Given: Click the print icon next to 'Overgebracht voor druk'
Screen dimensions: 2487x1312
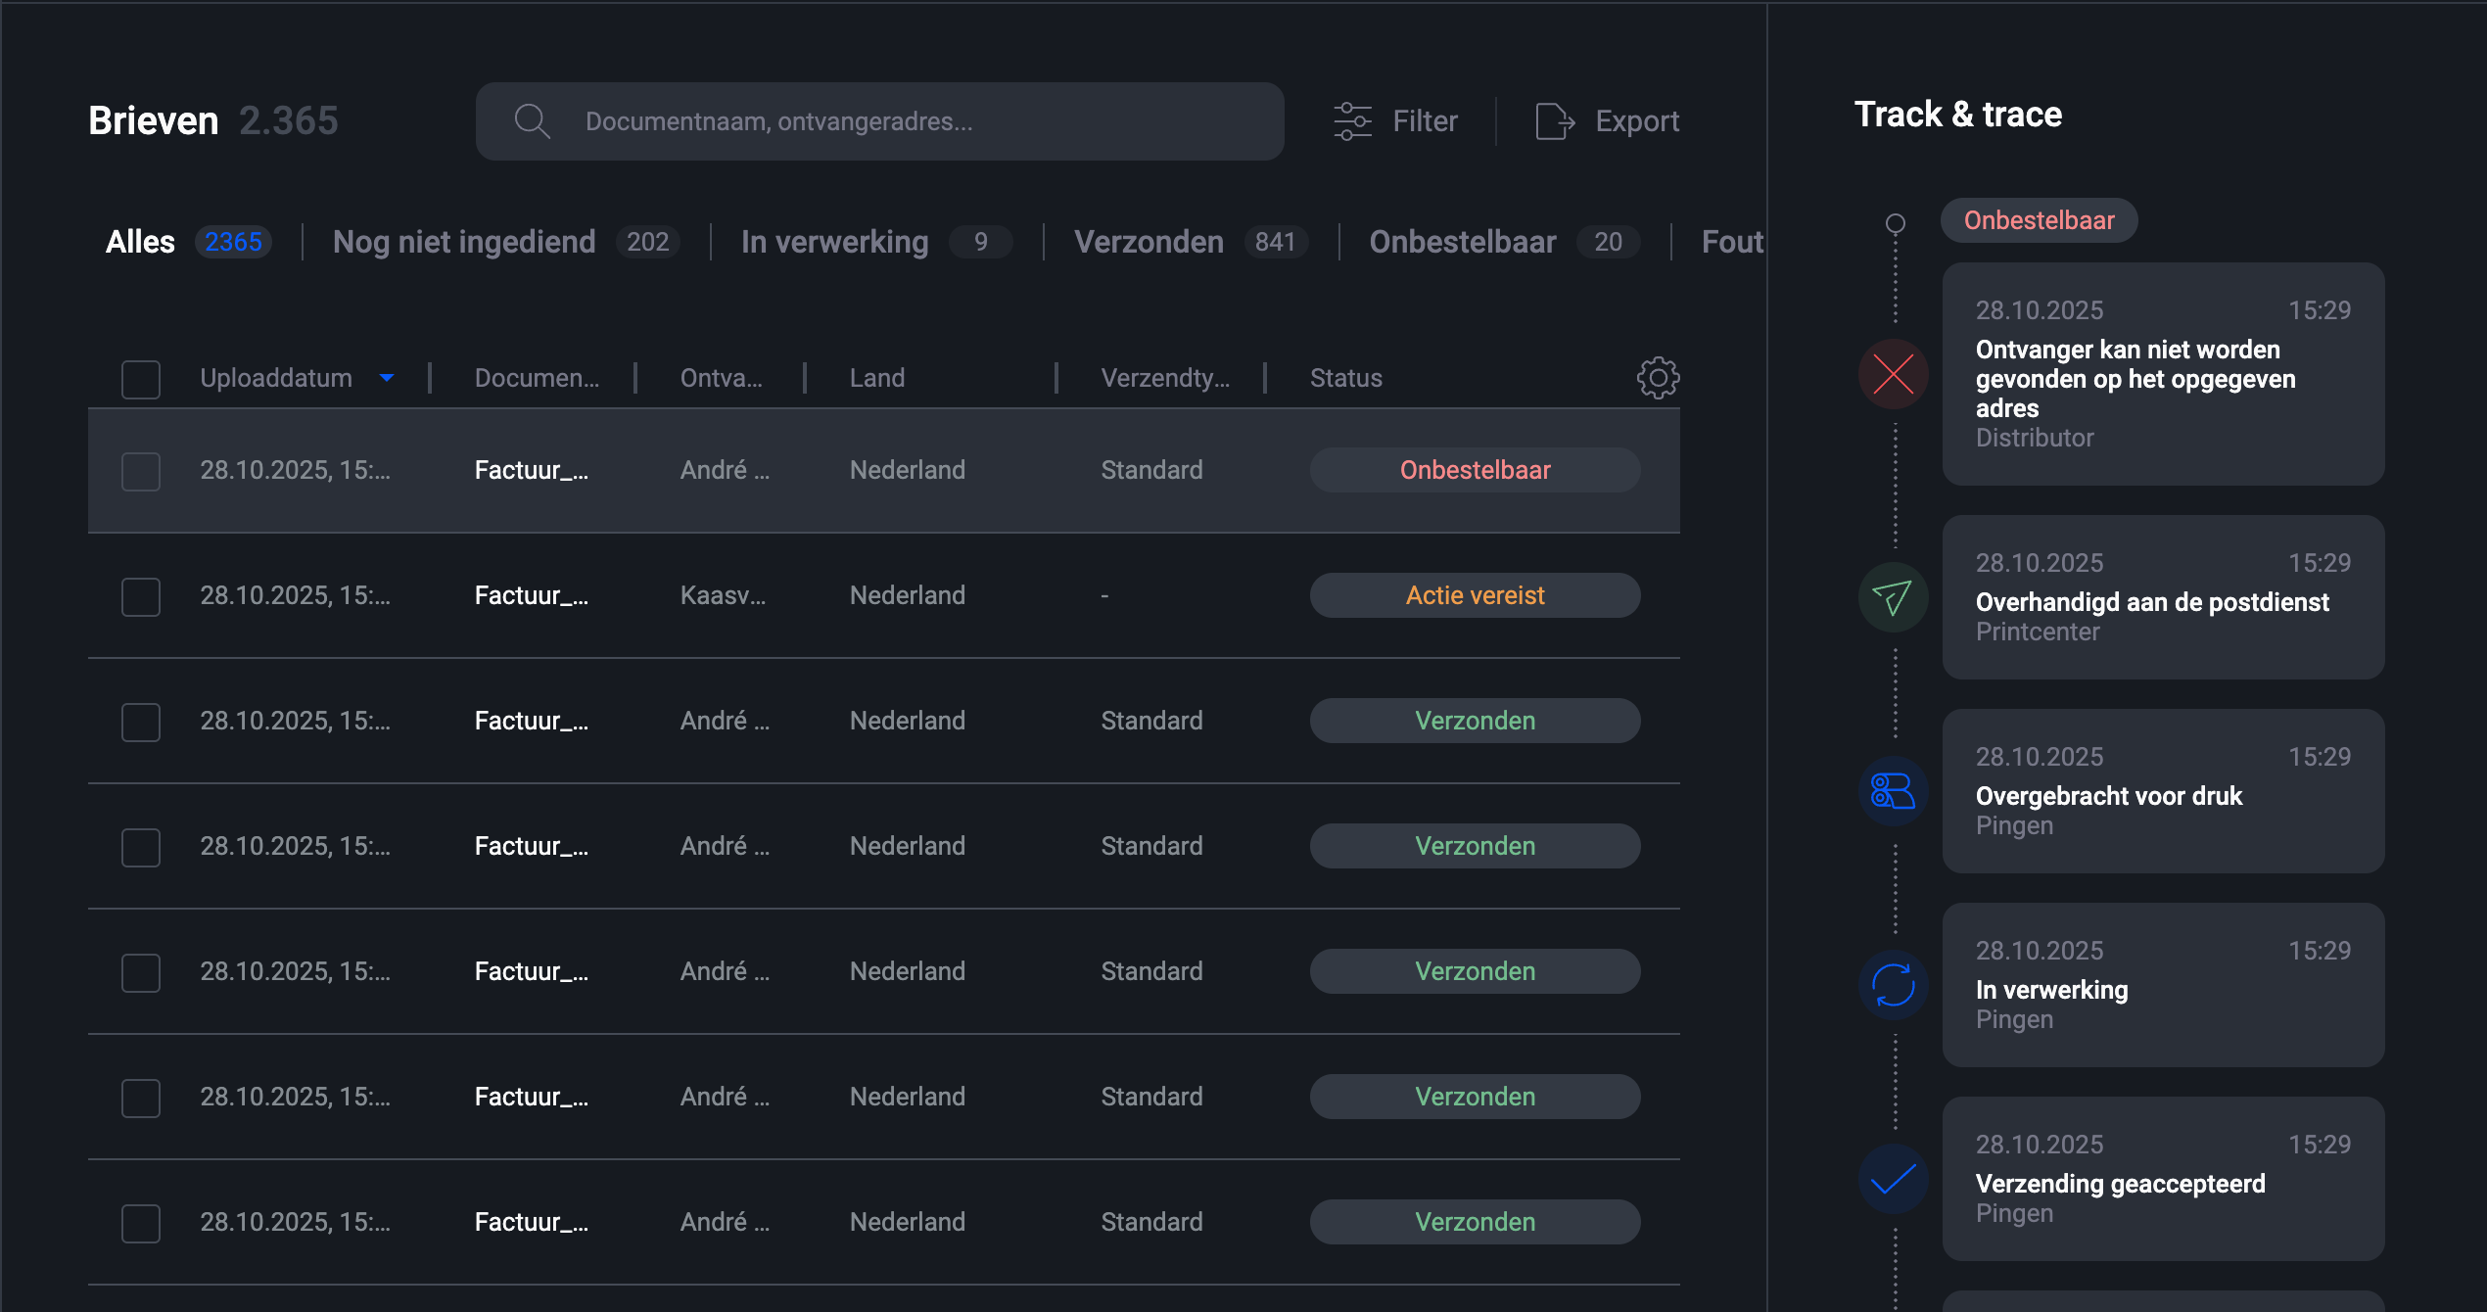Looking at the screenshot, I should point(1892,789).
